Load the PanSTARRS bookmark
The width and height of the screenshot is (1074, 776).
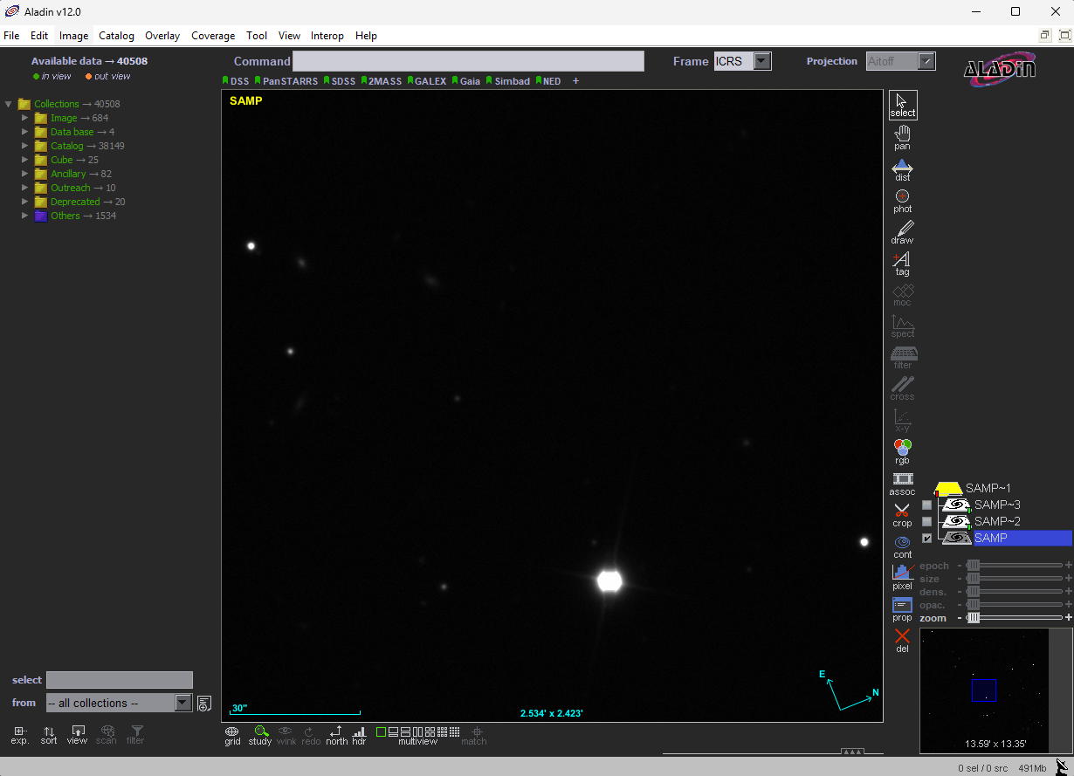click(x=286, y=81)
